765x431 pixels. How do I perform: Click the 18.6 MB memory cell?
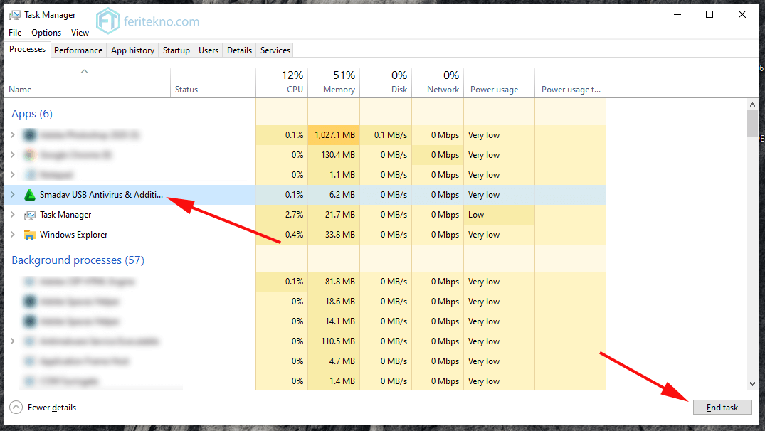pos(334,302)
